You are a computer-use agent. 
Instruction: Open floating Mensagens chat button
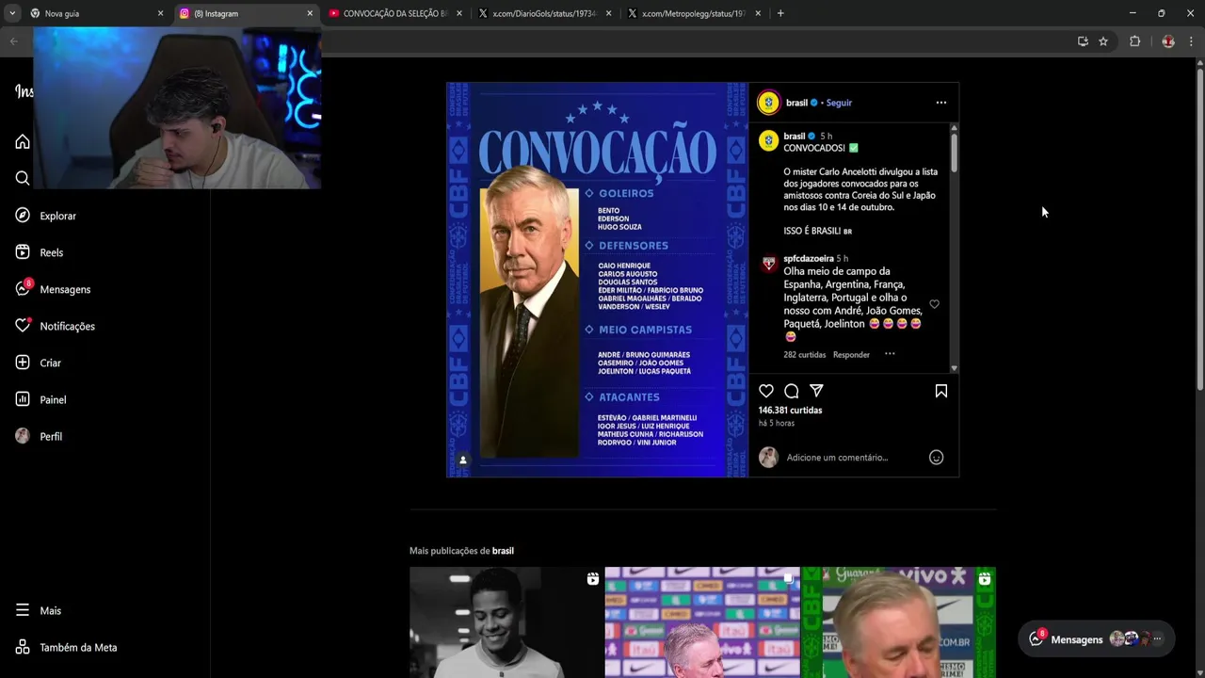click(x=1097, y=638)
